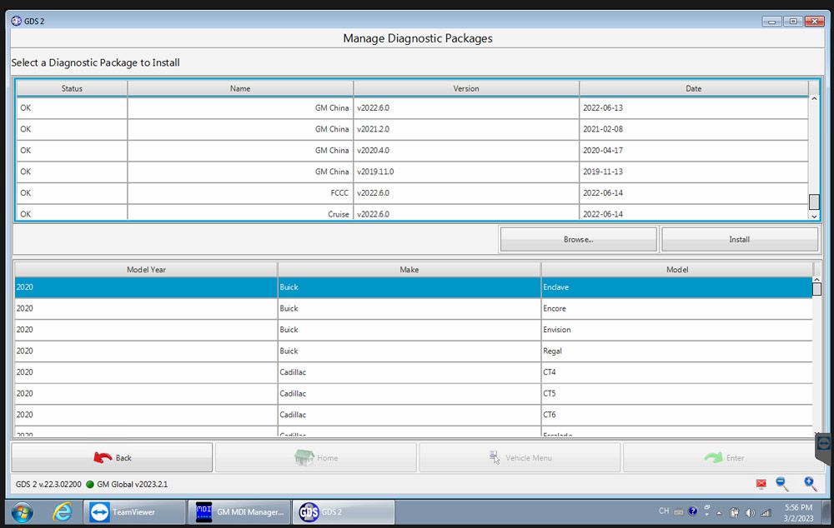Show hidden system tray icons
The width and height of the screenshot is (834, 528).
719,512
